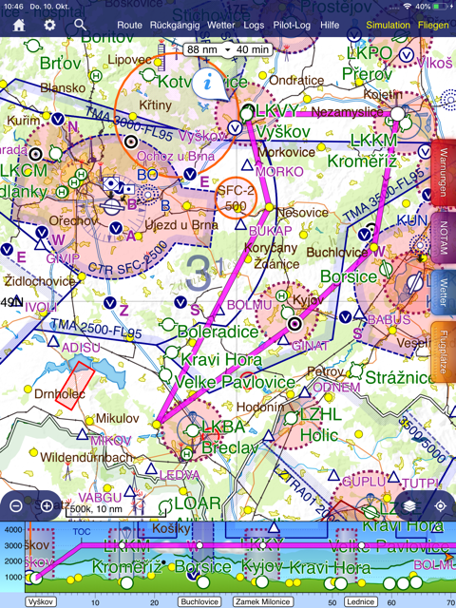
Task: Tap the search magnifier icon
Action: click(80, 25)
